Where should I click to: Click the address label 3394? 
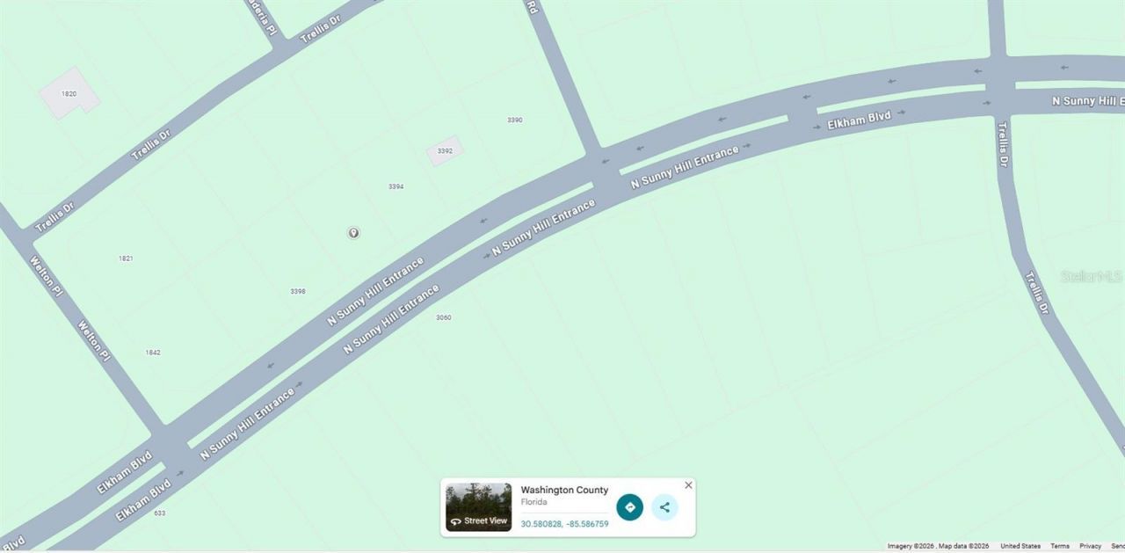pyautogui.click(x=396, y=186)
